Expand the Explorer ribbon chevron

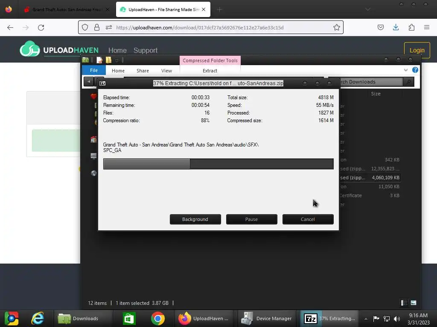click(406, 70)
